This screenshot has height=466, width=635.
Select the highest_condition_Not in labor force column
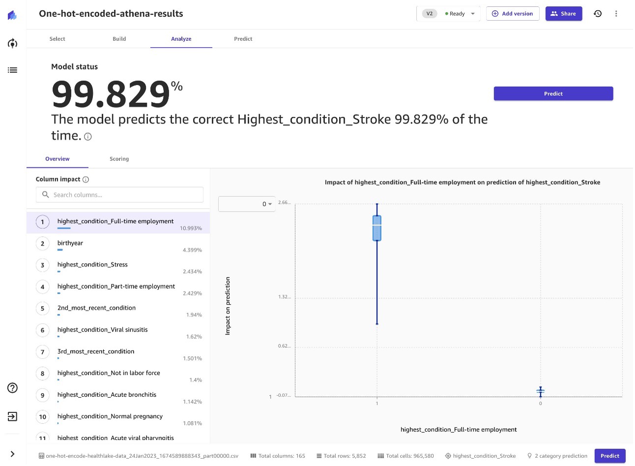118,374
